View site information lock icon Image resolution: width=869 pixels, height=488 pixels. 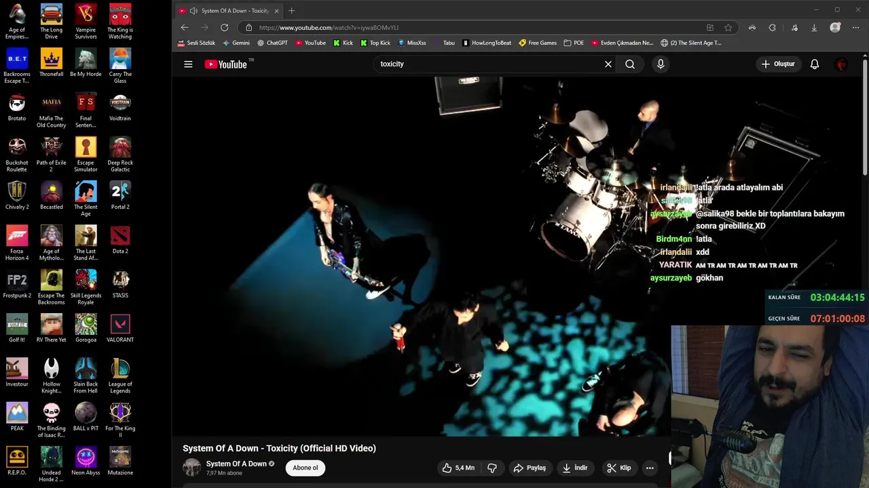tap(248, 28)
